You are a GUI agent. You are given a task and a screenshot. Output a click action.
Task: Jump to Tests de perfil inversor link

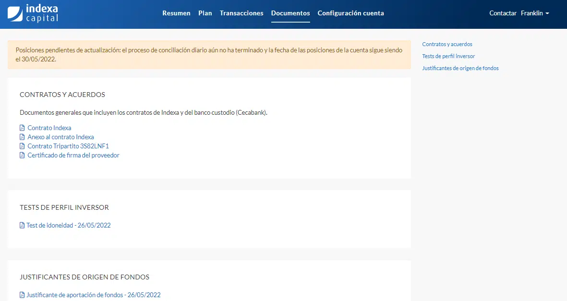click(448, 56)
